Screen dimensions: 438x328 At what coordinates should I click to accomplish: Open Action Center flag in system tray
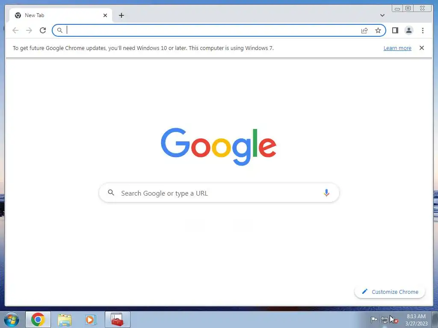point(374,319)
